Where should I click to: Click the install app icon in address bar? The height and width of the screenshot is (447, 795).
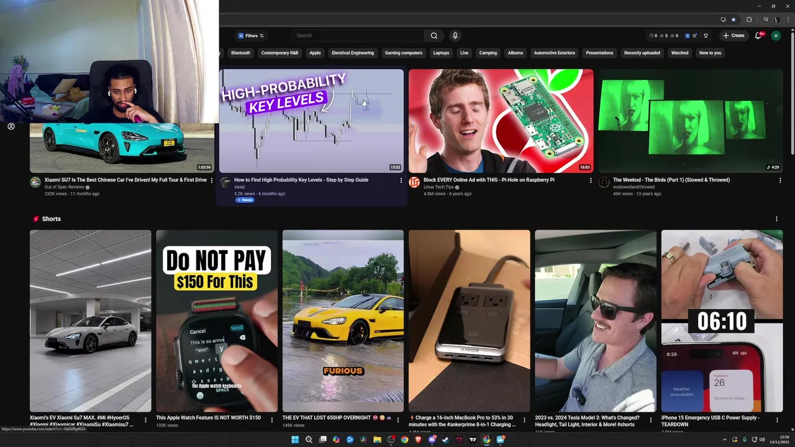[x=723, y=19]
